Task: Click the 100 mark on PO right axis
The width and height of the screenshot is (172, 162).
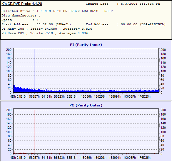Action: coord(163,132)
